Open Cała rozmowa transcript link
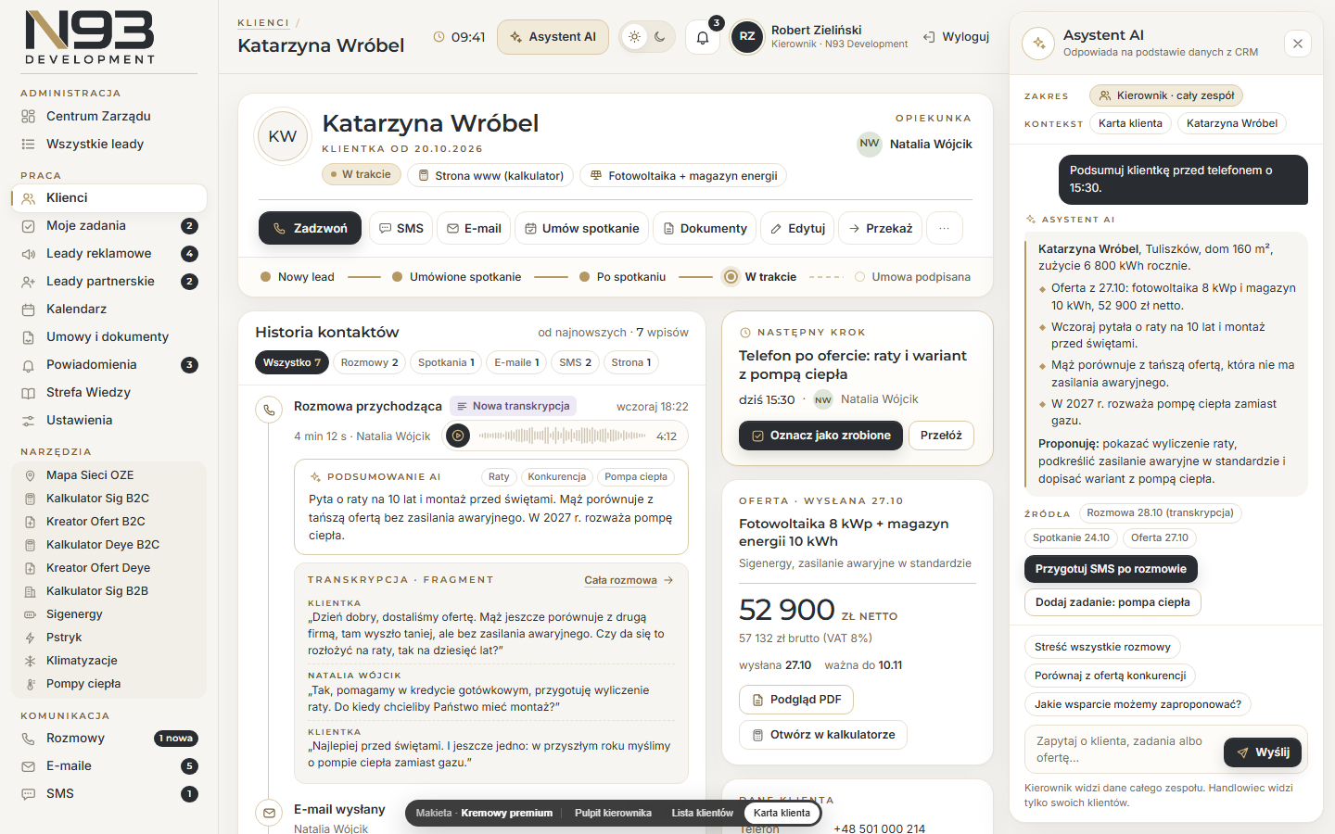This screenshot has height=834, width=1335. pos(629,580)
